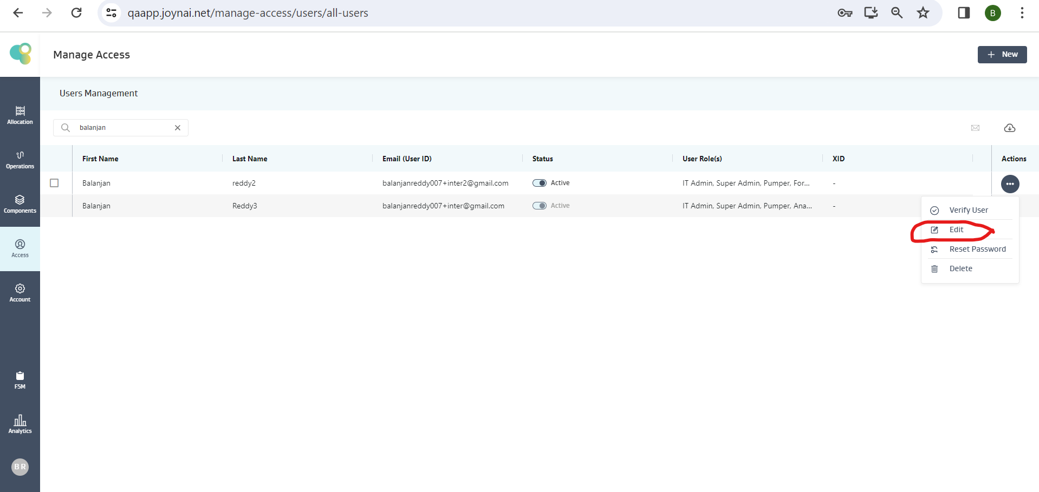Go to Operations in the sidebar
Screen dimensions: 1039x492
point(20,160)
